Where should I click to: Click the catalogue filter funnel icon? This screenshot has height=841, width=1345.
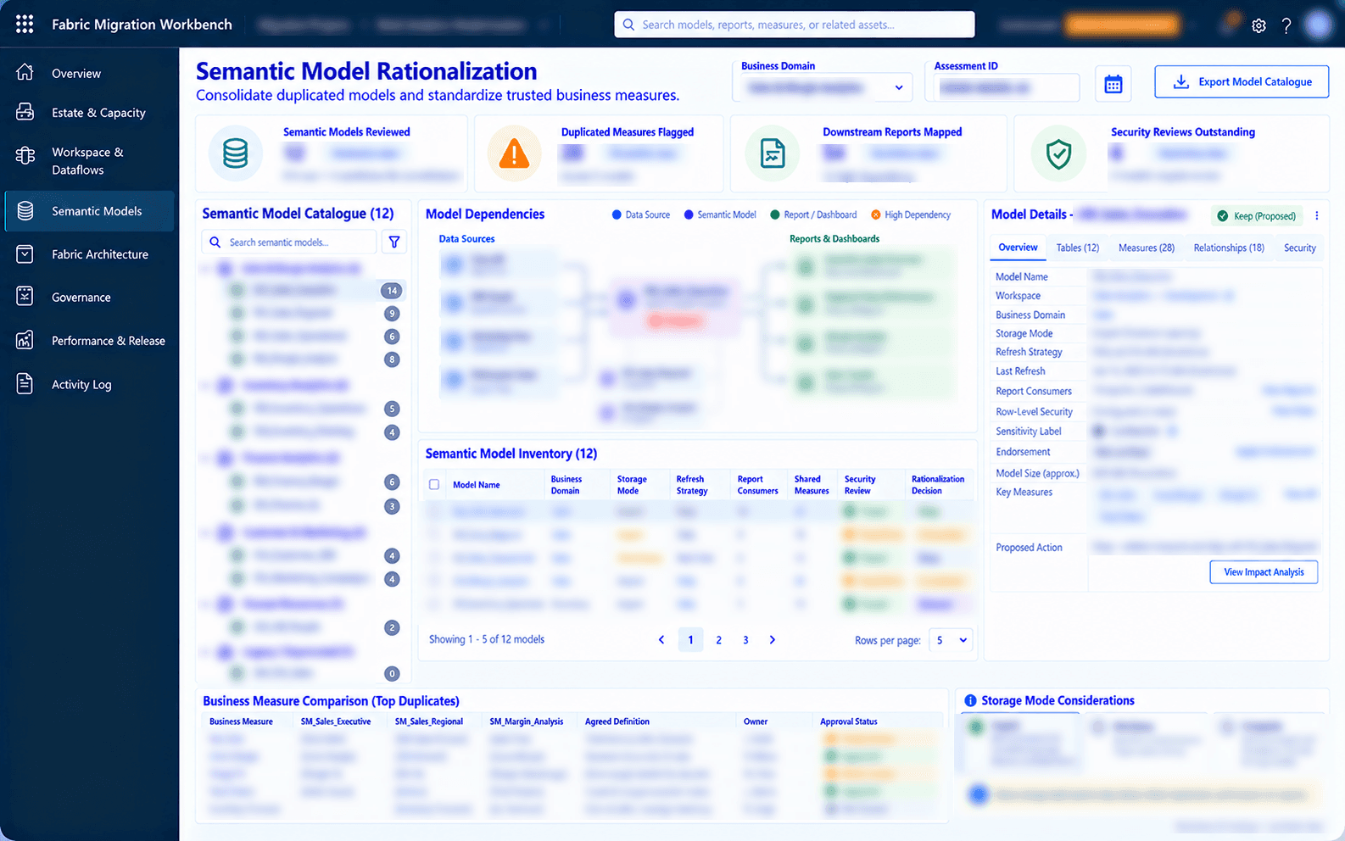coord(394,242)
